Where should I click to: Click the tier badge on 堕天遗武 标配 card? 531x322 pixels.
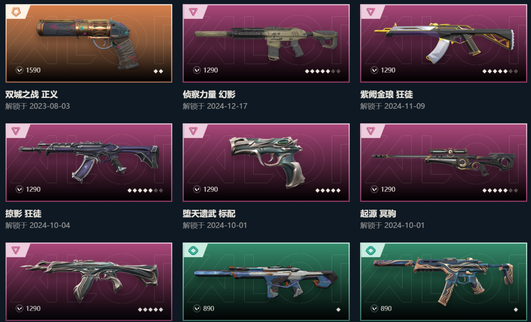point(193,131)
